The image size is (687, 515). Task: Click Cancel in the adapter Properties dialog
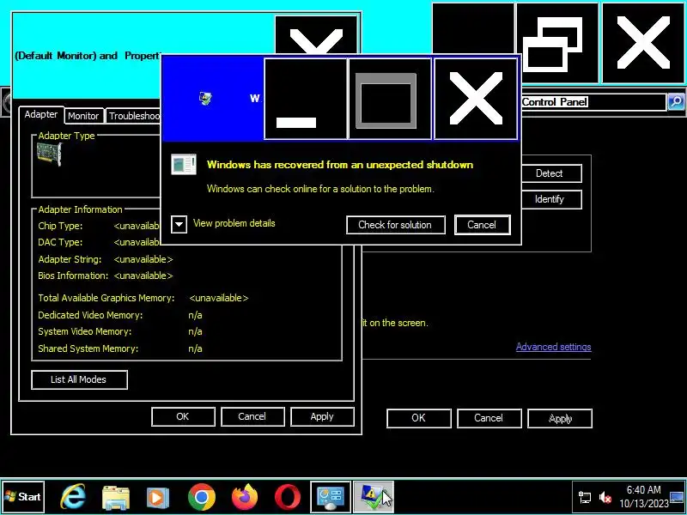(252, 416)
